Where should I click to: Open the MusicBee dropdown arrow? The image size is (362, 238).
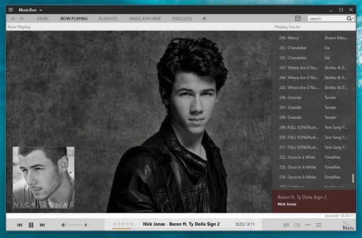click(x=41, y=10)
